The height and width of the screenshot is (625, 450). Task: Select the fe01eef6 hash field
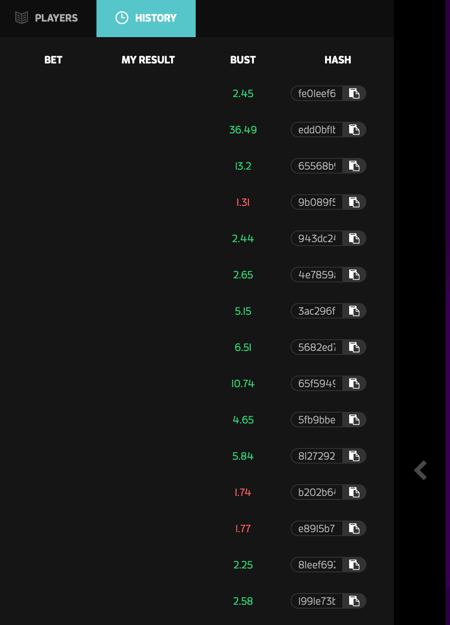click(x=317, y=93)
